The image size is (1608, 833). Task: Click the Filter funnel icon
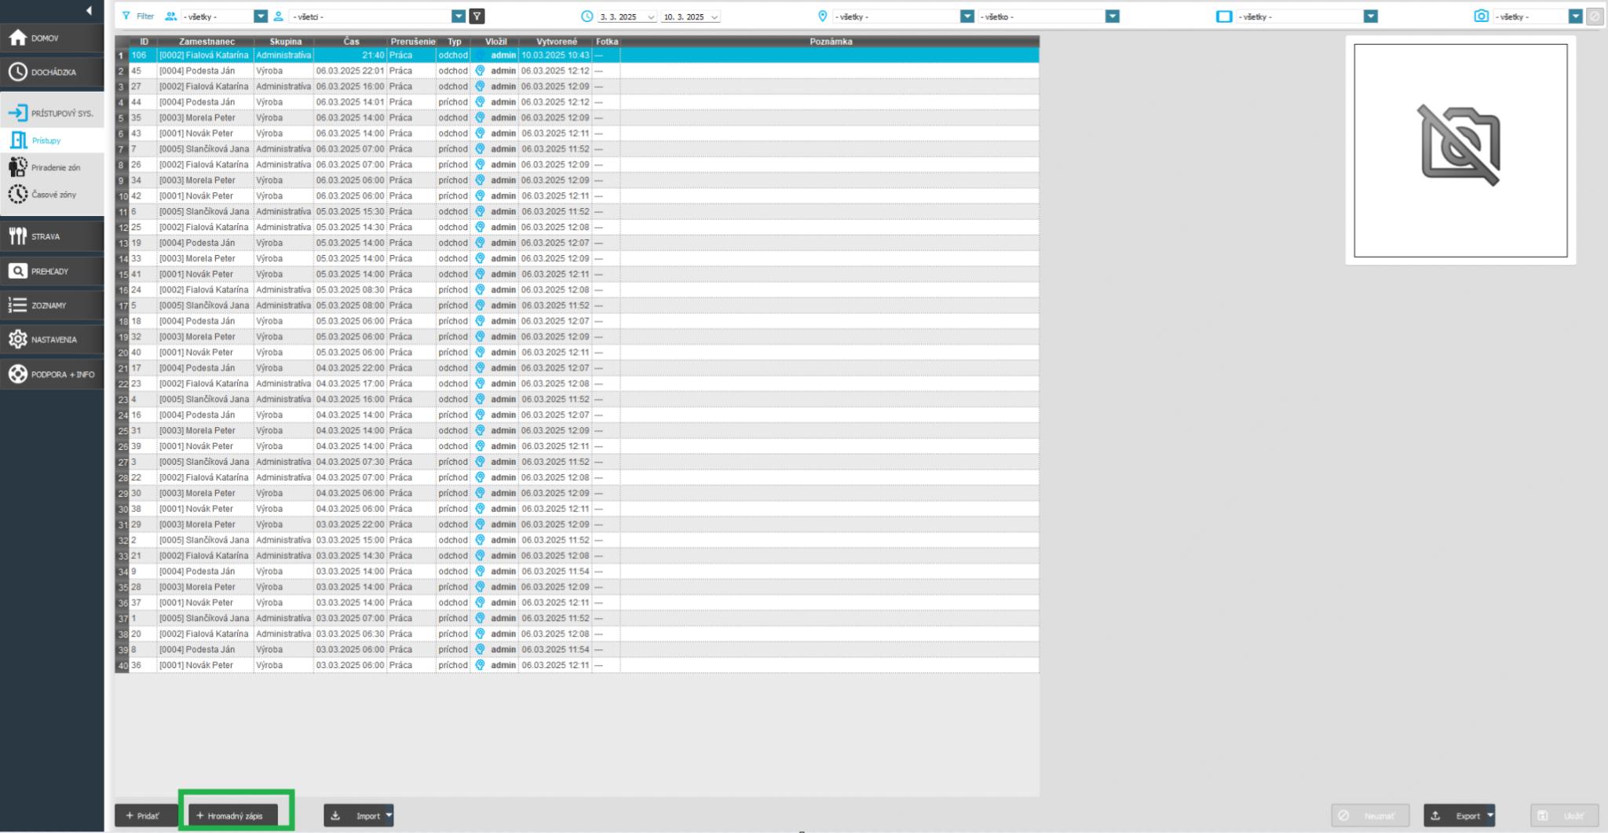tap(126, 16)
